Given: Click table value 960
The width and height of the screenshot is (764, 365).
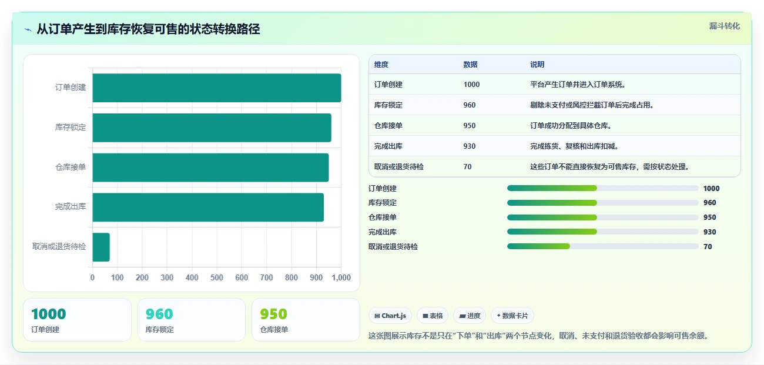Looking at the screenshot, I should (x=470, y=105).
